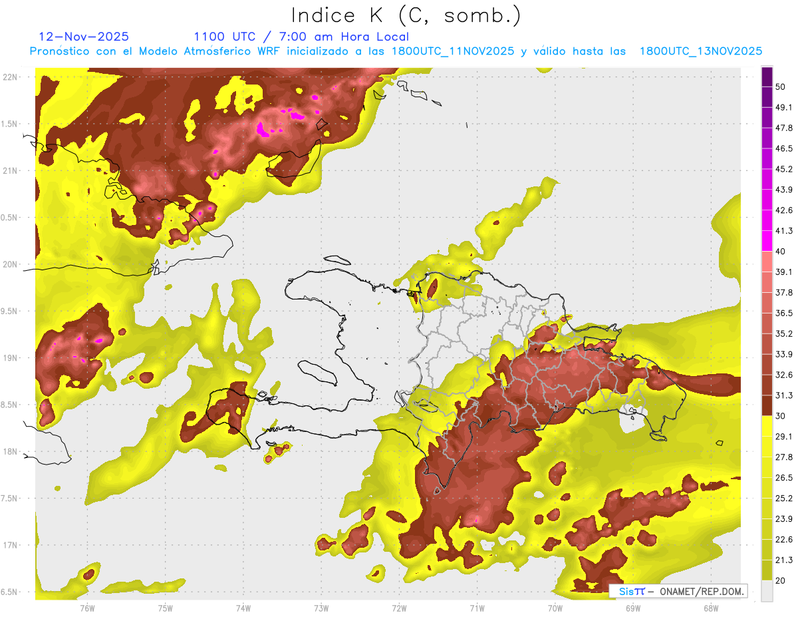Click the colorbar label '49.1'
The width and height of the screenshot is (798, 617).
coord(784,107)
